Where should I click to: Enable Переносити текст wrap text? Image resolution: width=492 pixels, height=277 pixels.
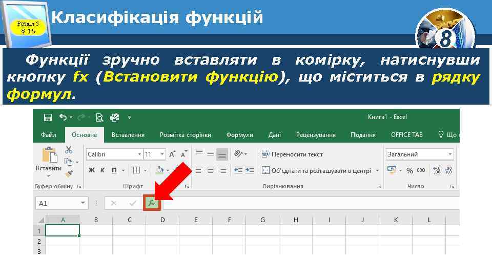pyautogui.click(x=292, y=154)
